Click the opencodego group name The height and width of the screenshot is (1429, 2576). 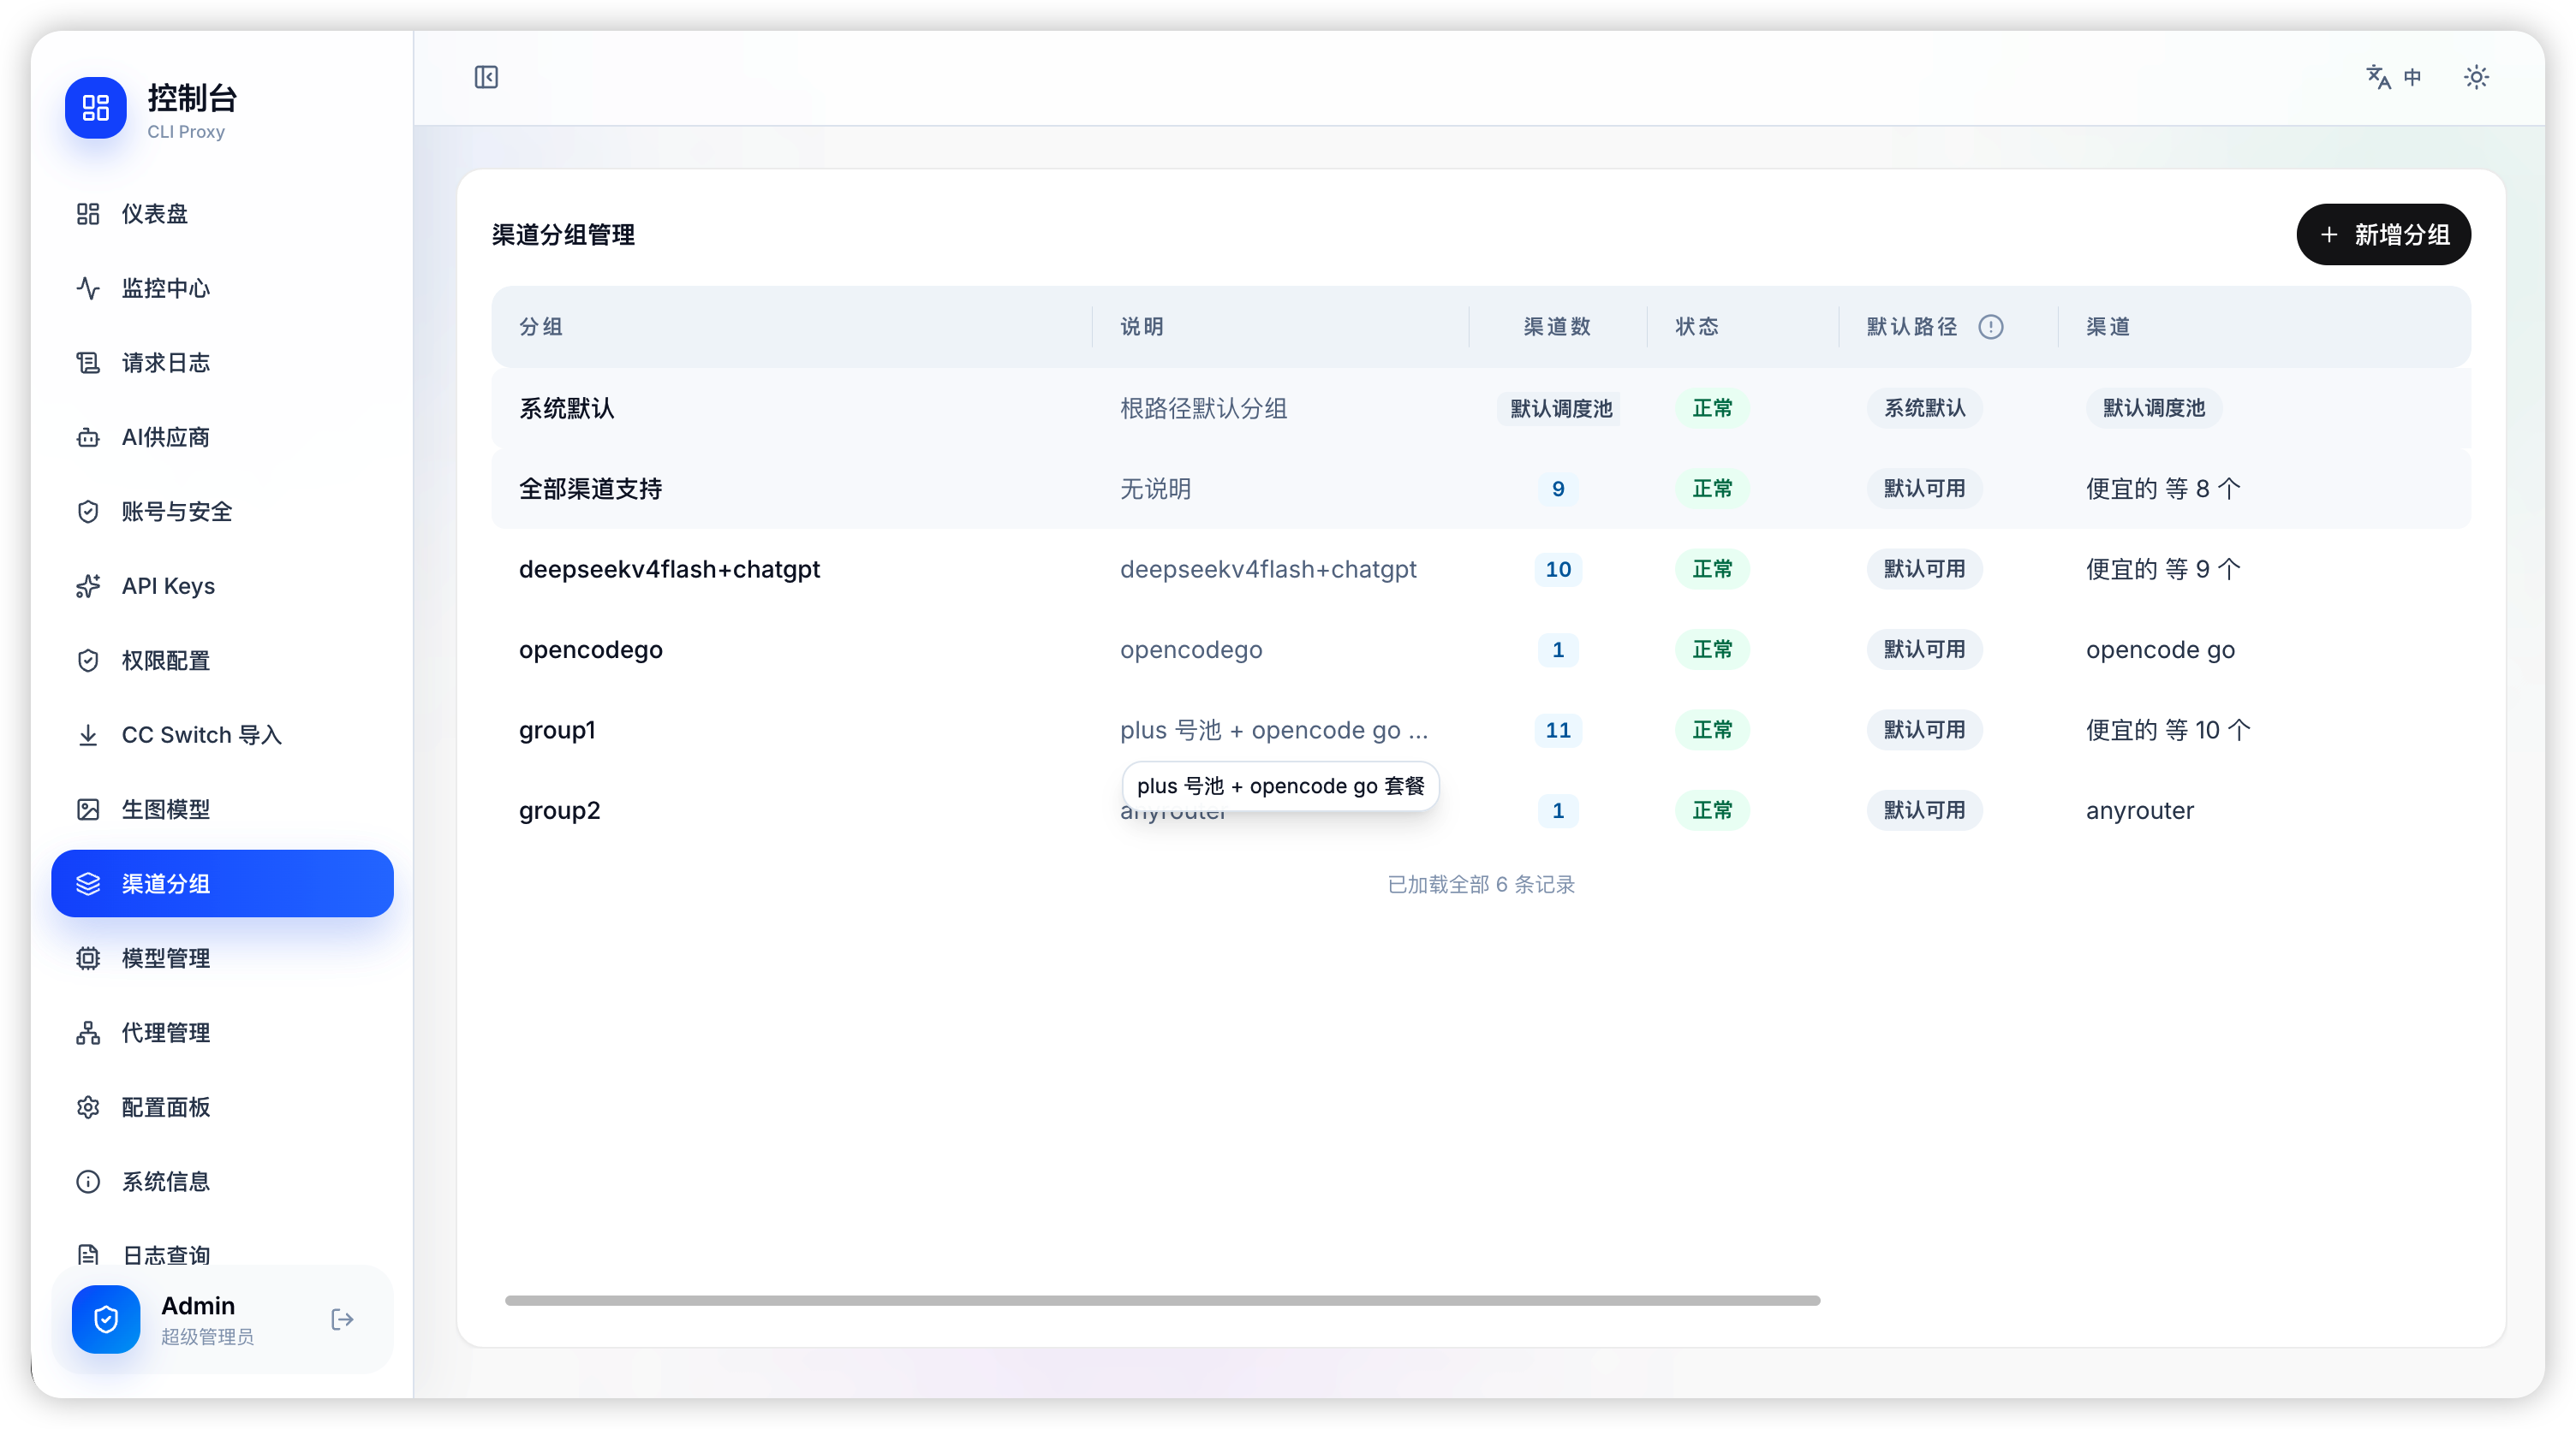click(x=590, y=649)
